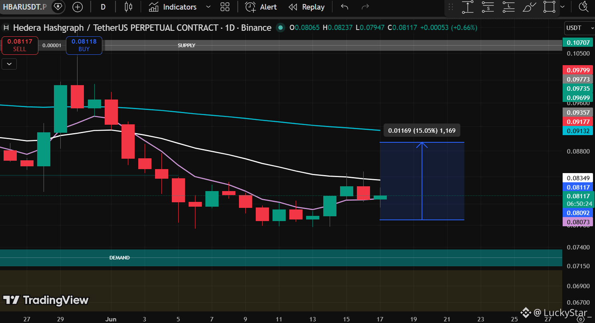The image size is (595, 323).
Task: Collapse the legend with the chevron button
Action: [x=9, y=64]
